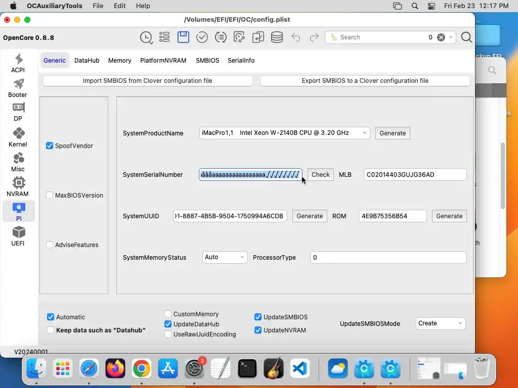Open Terminal from the dock
The image size is (518, 388).
point(247,368)
